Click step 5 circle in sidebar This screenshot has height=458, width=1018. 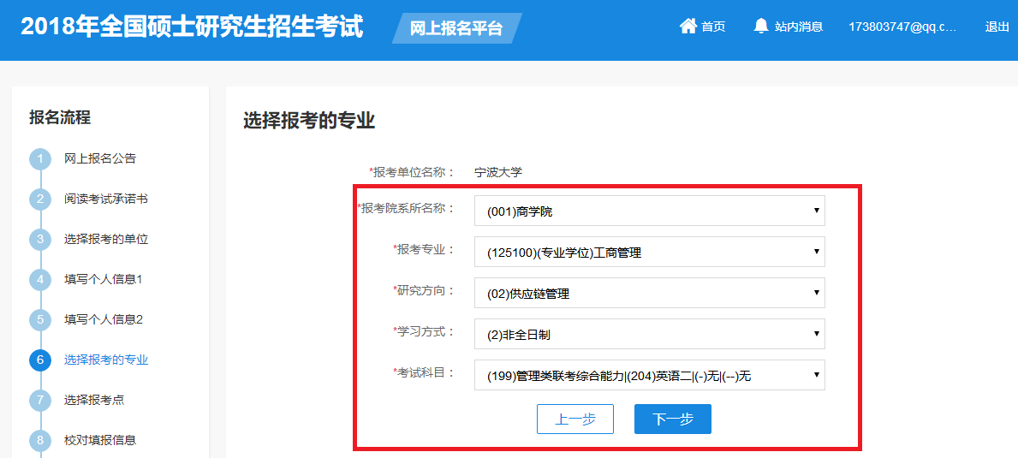click(40, 320)
